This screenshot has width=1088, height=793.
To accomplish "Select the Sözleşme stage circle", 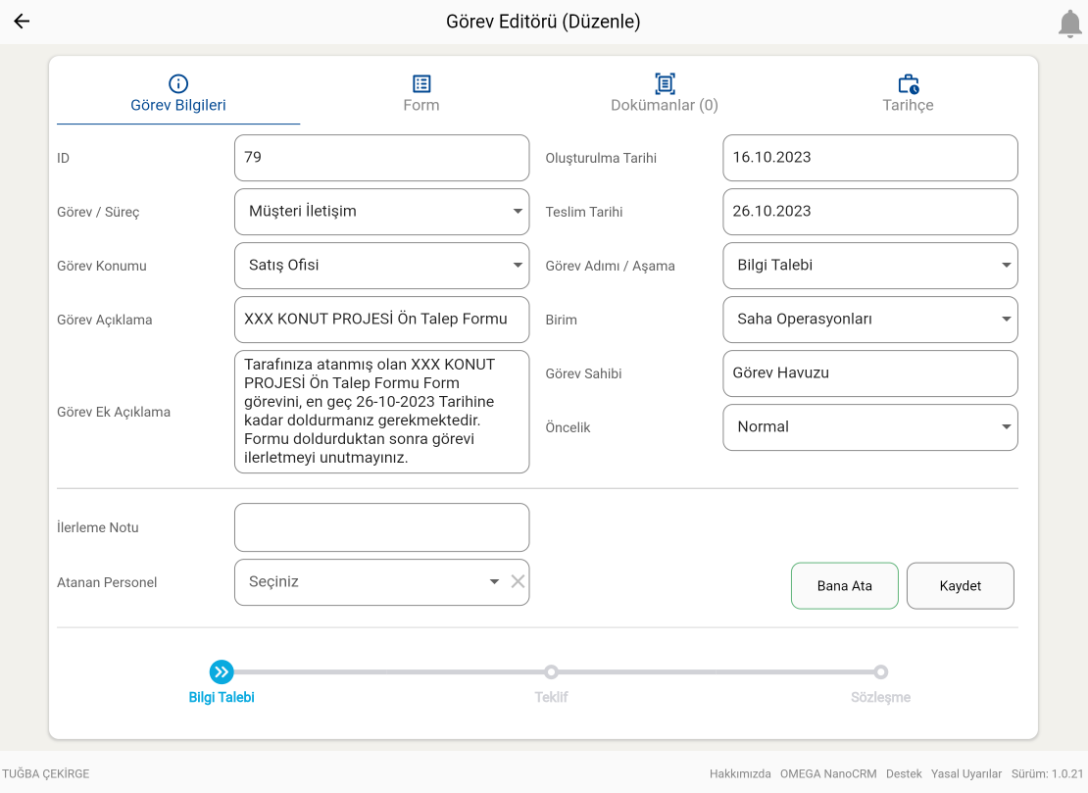I will [880, 671].
